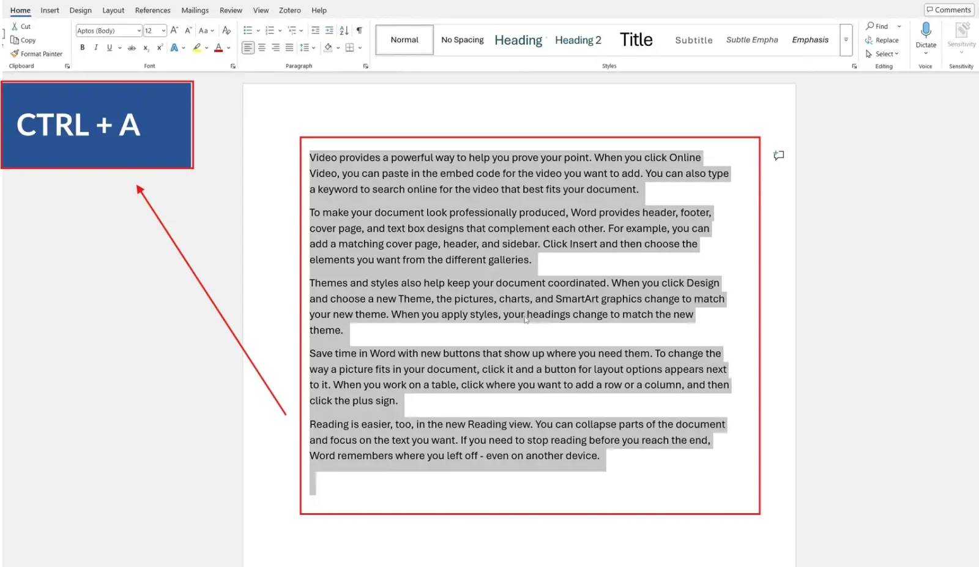
Task: Apply borders to selection
Action: [x=349, y=47]
